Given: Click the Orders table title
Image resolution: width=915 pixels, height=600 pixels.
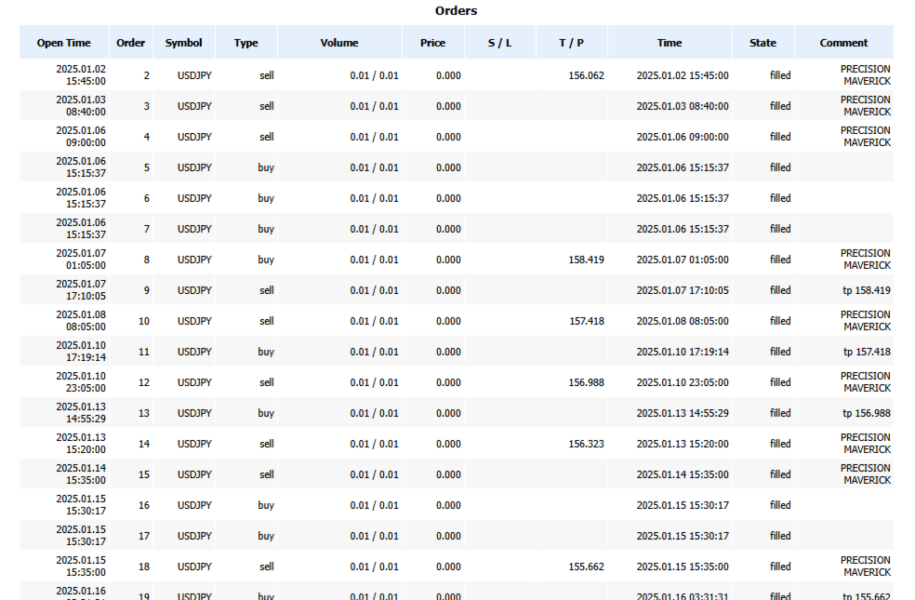Looking at the screenshot, I should (x=456, y=11).
